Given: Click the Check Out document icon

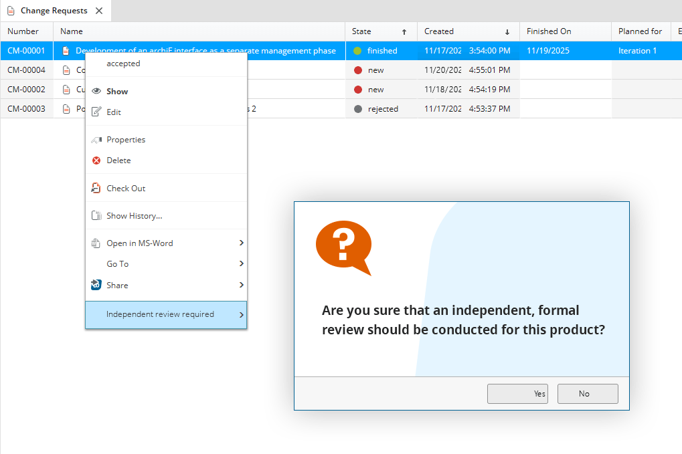Looking at the screenshot, I should 96,189.
